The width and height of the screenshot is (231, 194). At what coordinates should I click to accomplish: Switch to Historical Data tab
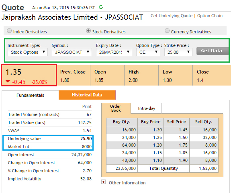click(x=87, y=95)
